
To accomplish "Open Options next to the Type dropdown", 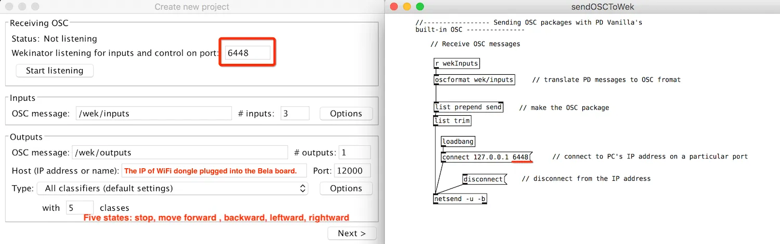I will point(346,188).
